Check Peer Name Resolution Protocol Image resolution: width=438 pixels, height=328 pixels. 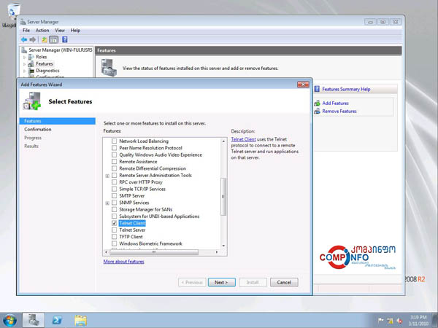tap(115, 148)
